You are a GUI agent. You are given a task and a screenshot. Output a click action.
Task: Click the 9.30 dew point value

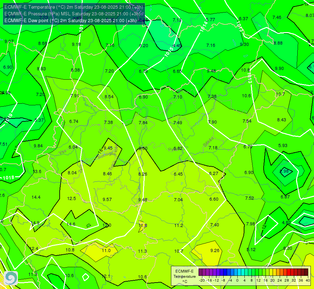(244, 44)
